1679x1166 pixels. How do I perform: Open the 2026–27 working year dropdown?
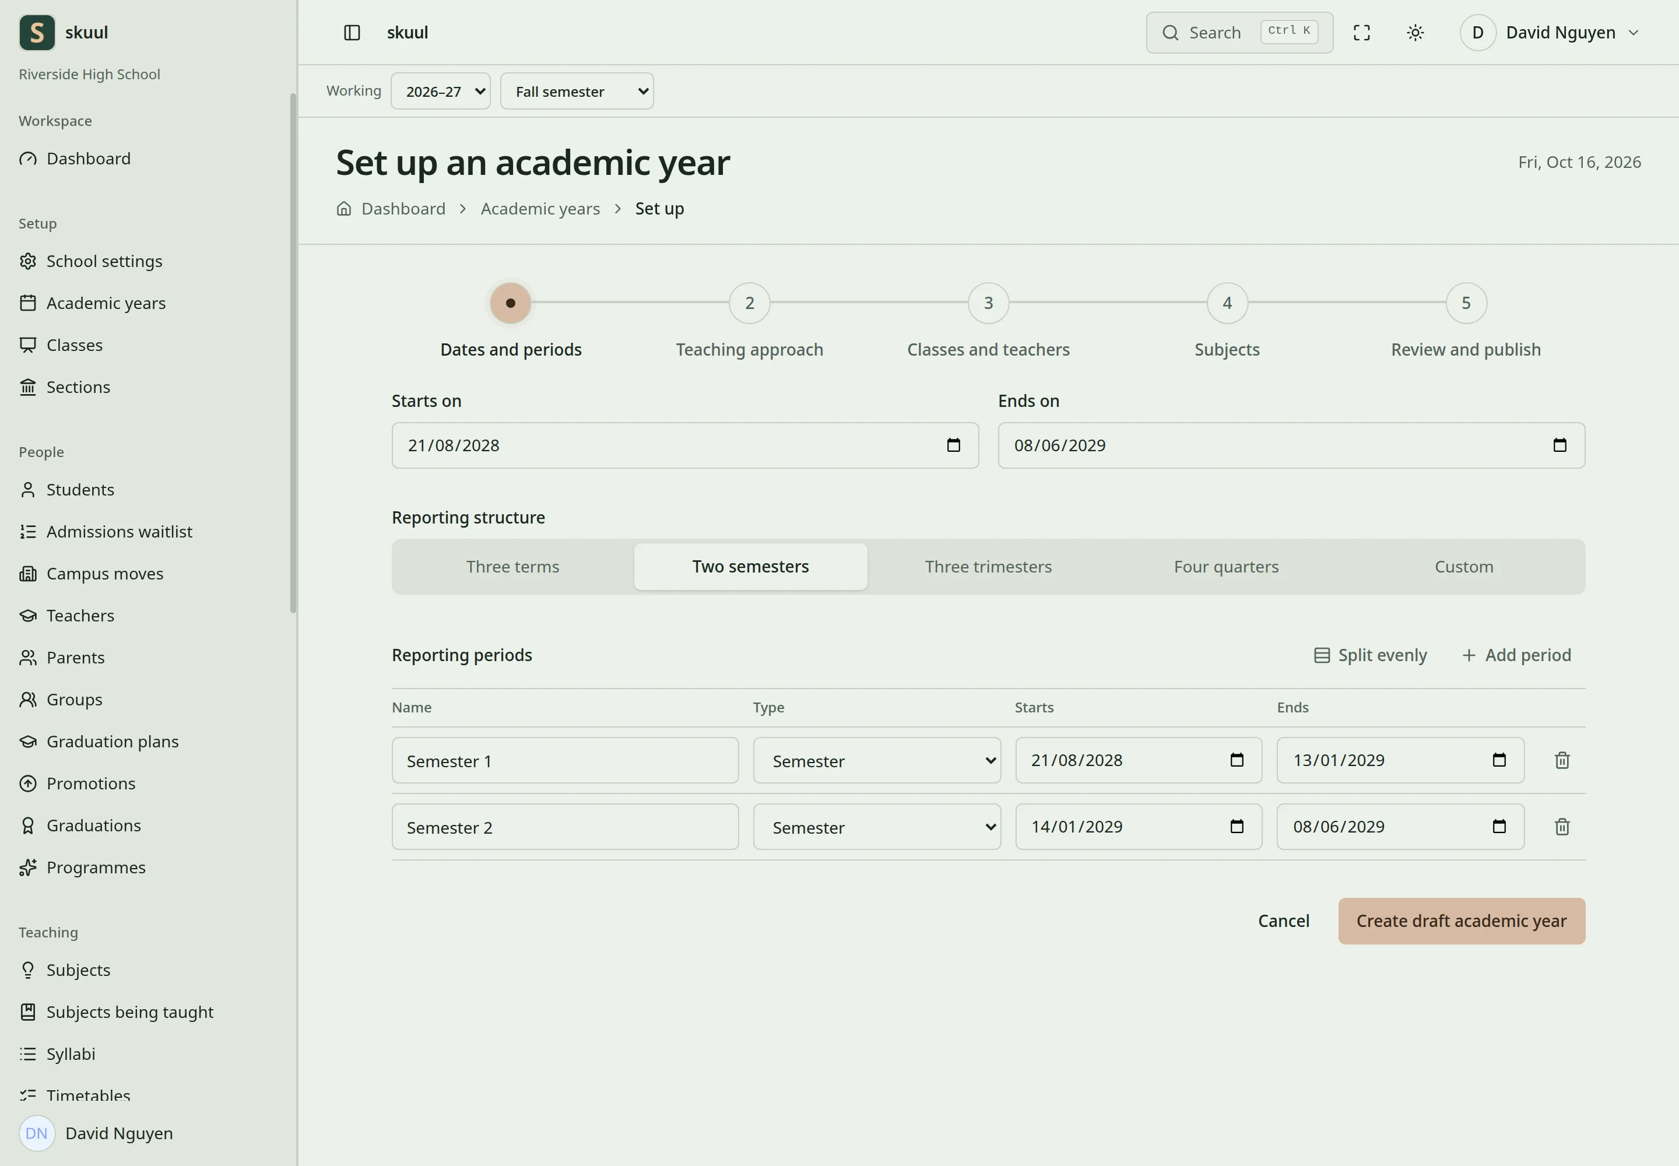pyautogui.click(x=441, y=92)
